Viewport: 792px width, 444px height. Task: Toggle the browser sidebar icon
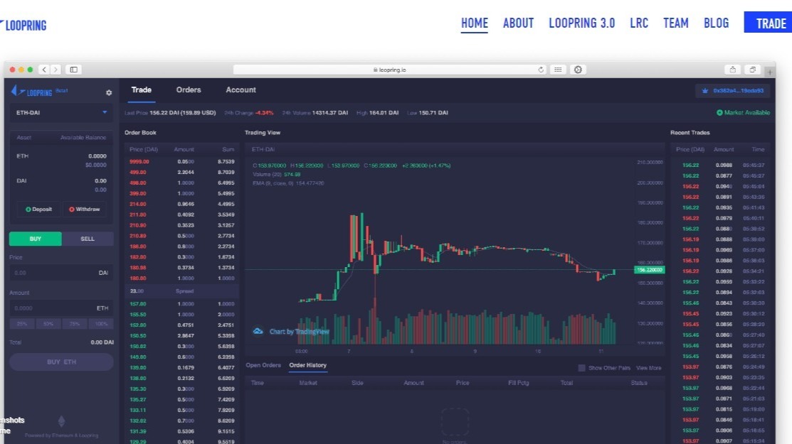click(x=74, y=70)
